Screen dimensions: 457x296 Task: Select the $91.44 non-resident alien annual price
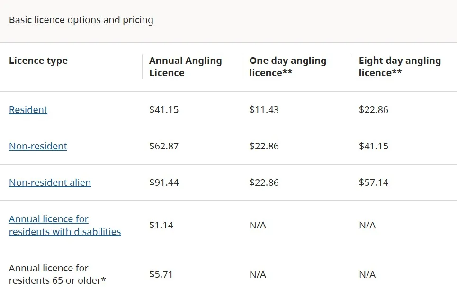(x=164, y=183)
